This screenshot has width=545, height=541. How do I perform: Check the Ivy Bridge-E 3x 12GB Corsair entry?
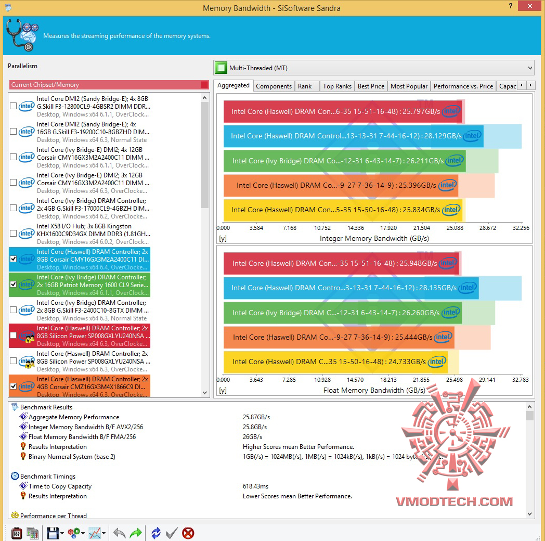pos(13,182)
